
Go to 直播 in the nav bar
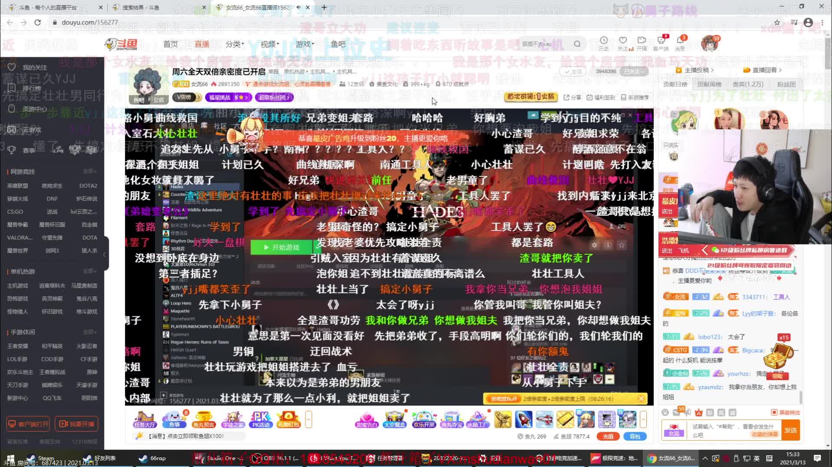click(202, 44)
